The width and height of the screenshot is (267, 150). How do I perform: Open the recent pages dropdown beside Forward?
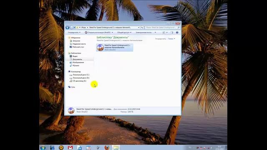74,27
